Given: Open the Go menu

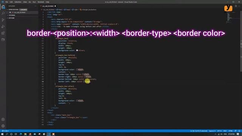Looking at the screenshot, I should click(x=29, y=2).
